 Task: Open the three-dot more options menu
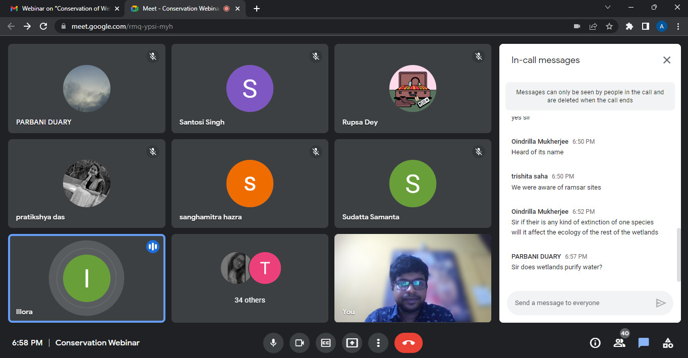pos(378,343)
